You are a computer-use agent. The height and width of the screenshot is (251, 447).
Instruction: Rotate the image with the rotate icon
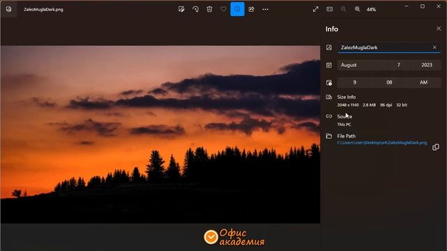196,9
